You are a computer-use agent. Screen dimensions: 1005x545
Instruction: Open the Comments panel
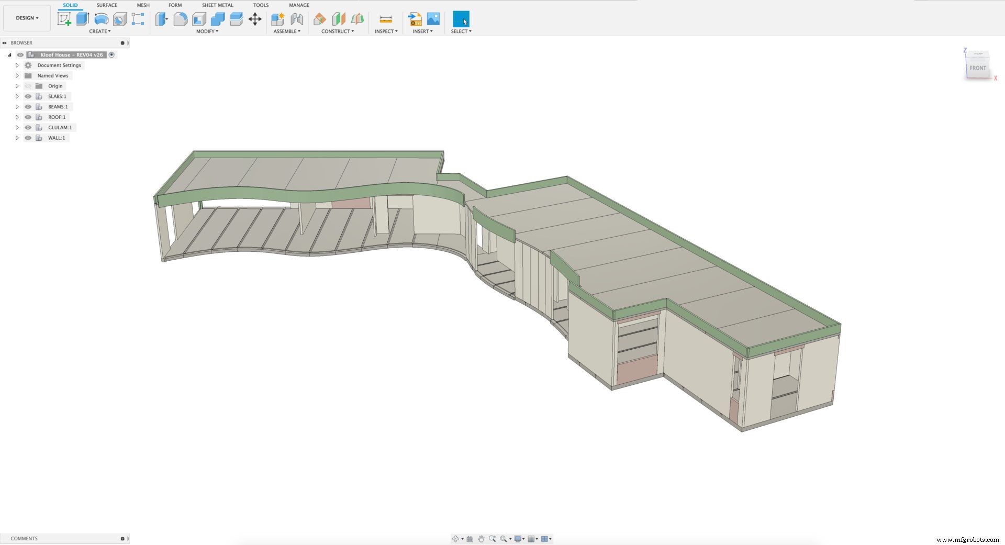[24, 538]
